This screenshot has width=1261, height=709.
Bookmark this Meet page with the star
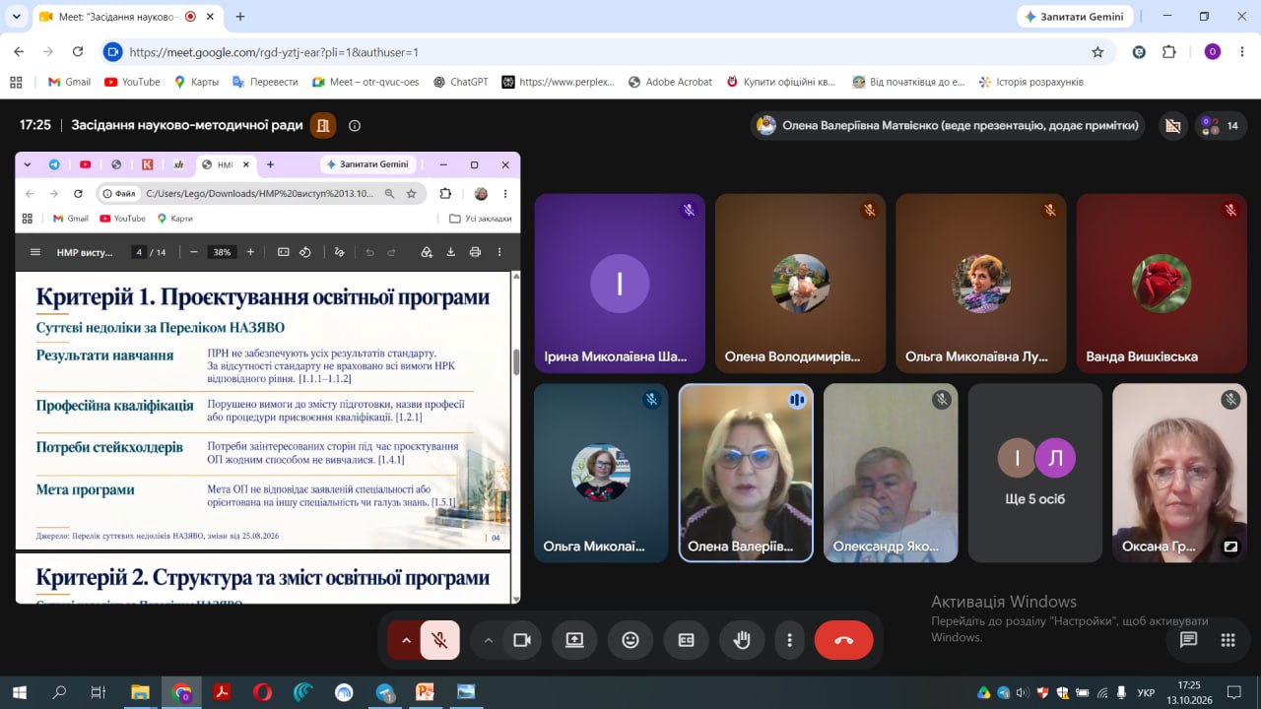click(x=1097, y=52)
